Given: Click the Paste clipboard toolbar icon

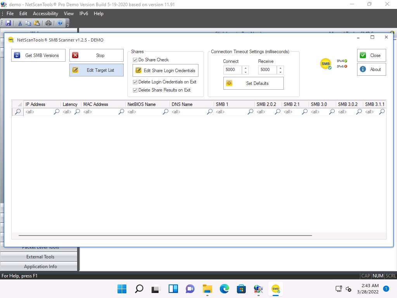Looking at the screenshot, I should pos(36,23).
